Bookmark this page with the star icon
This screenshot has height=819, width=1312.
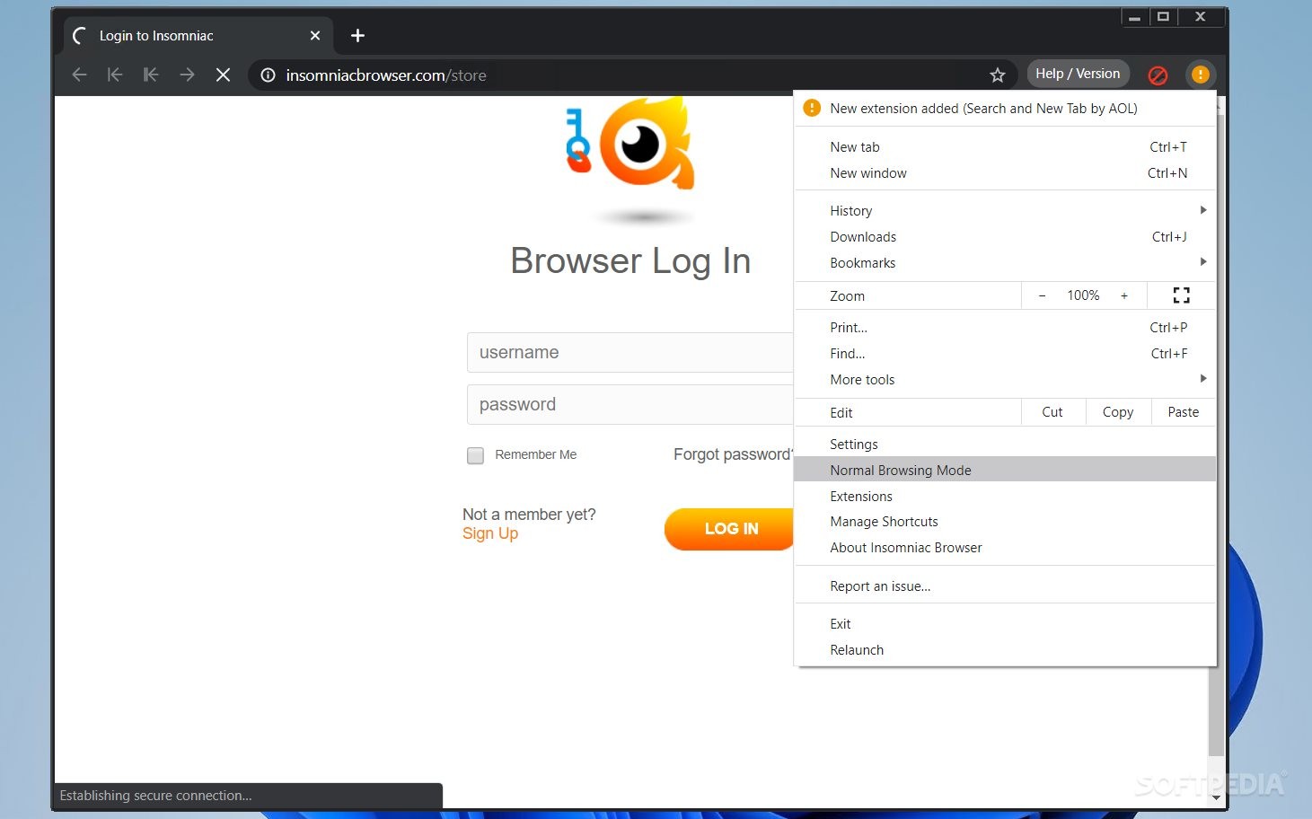(997, 75)
